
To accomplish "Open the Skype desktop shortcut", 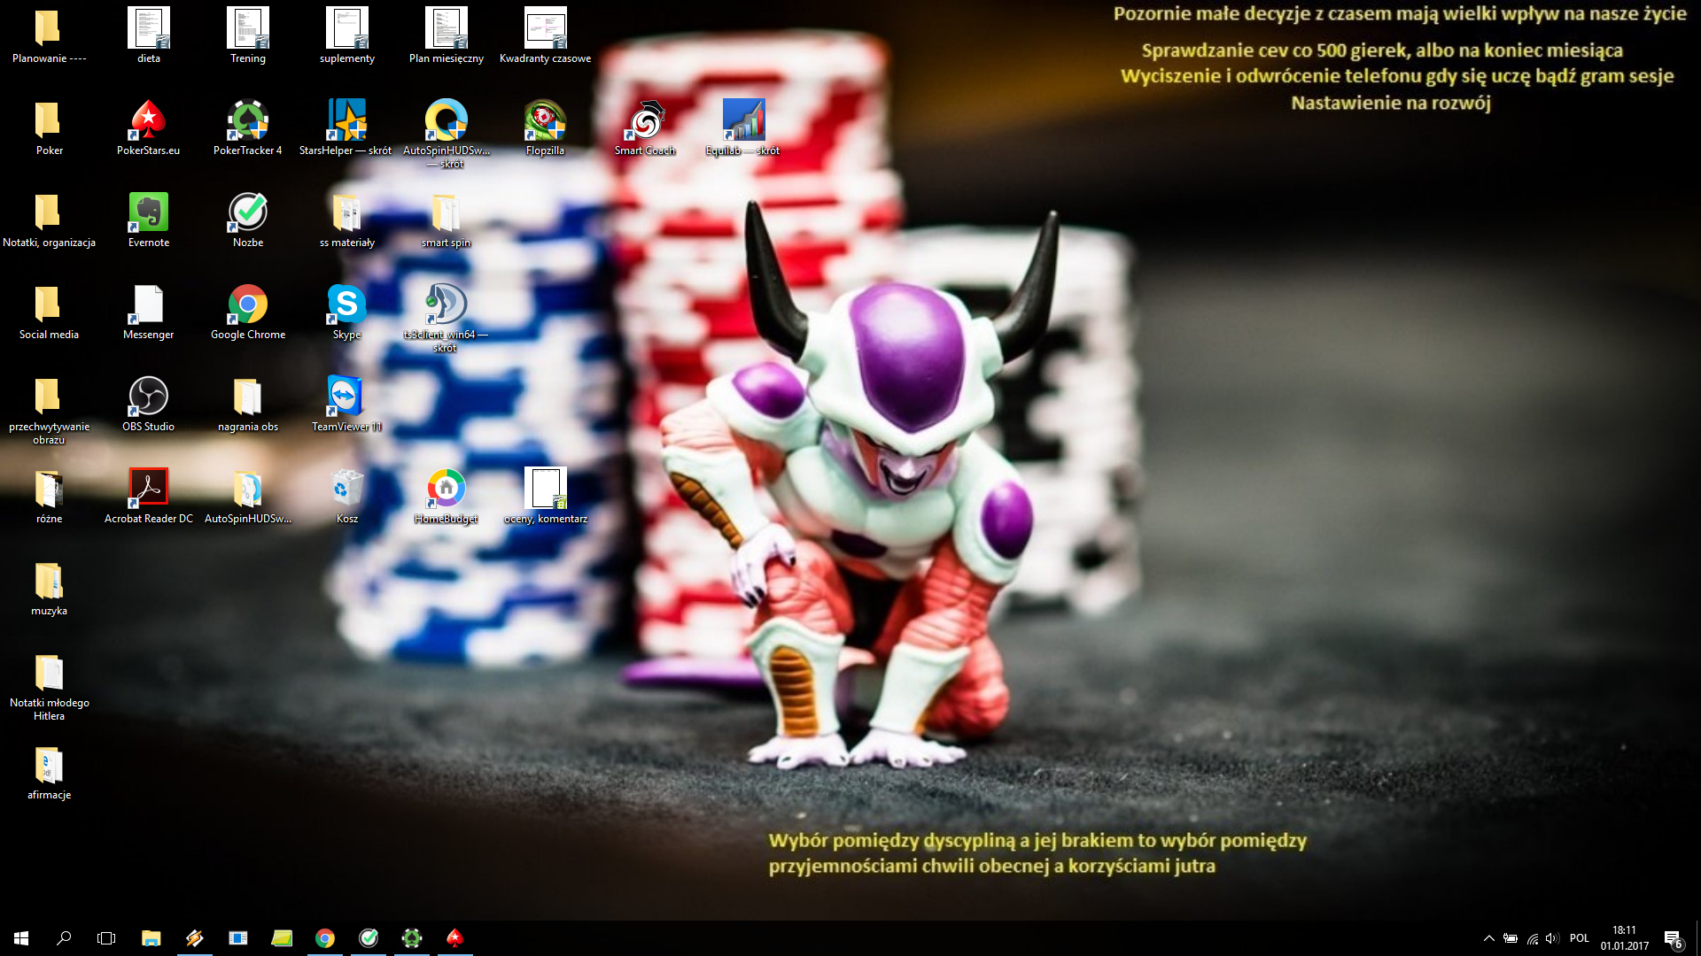I will [x=346, y=312].
